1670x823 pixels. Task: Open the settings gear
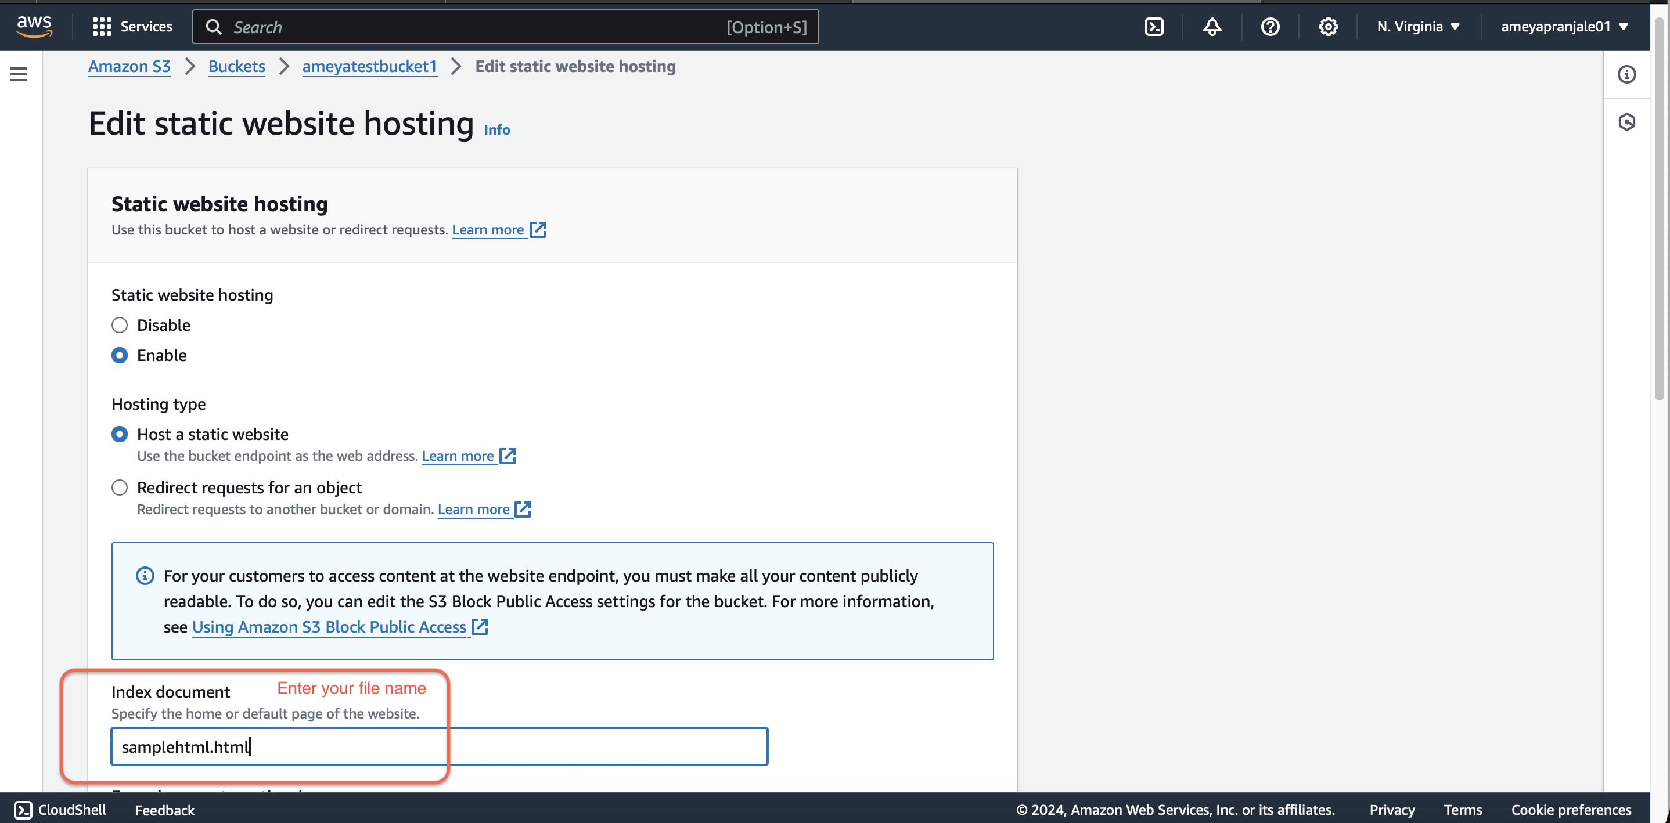1328,27
